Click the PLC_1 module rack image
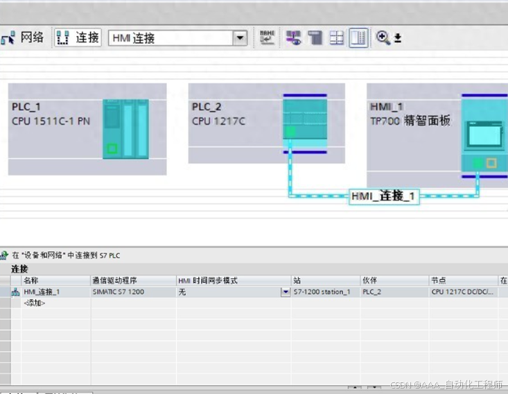The width and height of the screenshot is (508, 394). tap(125, 129)
